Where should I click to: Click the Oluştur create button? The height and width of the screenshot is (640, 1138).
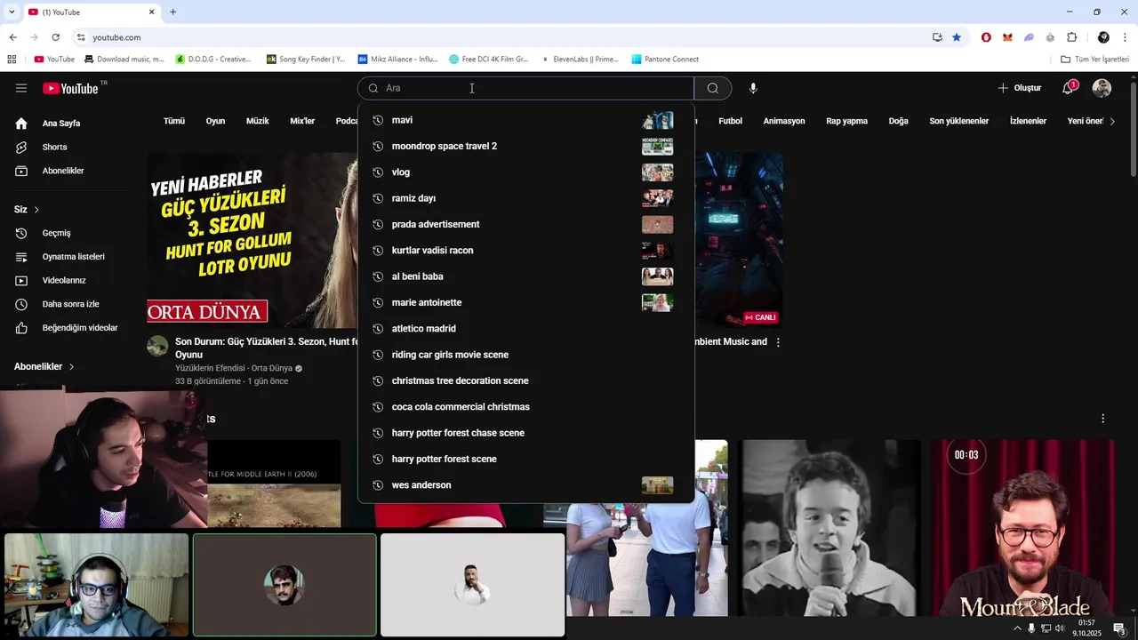1019,88
